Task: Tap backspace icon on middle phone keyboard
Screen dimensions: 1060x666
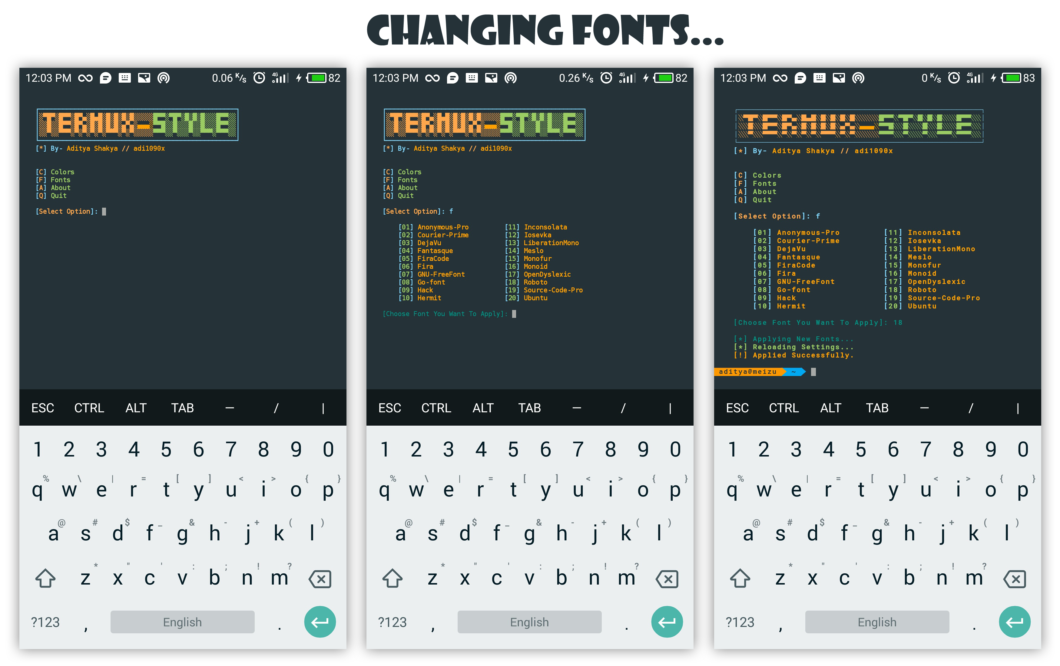Action: click(x=668, y=579)
